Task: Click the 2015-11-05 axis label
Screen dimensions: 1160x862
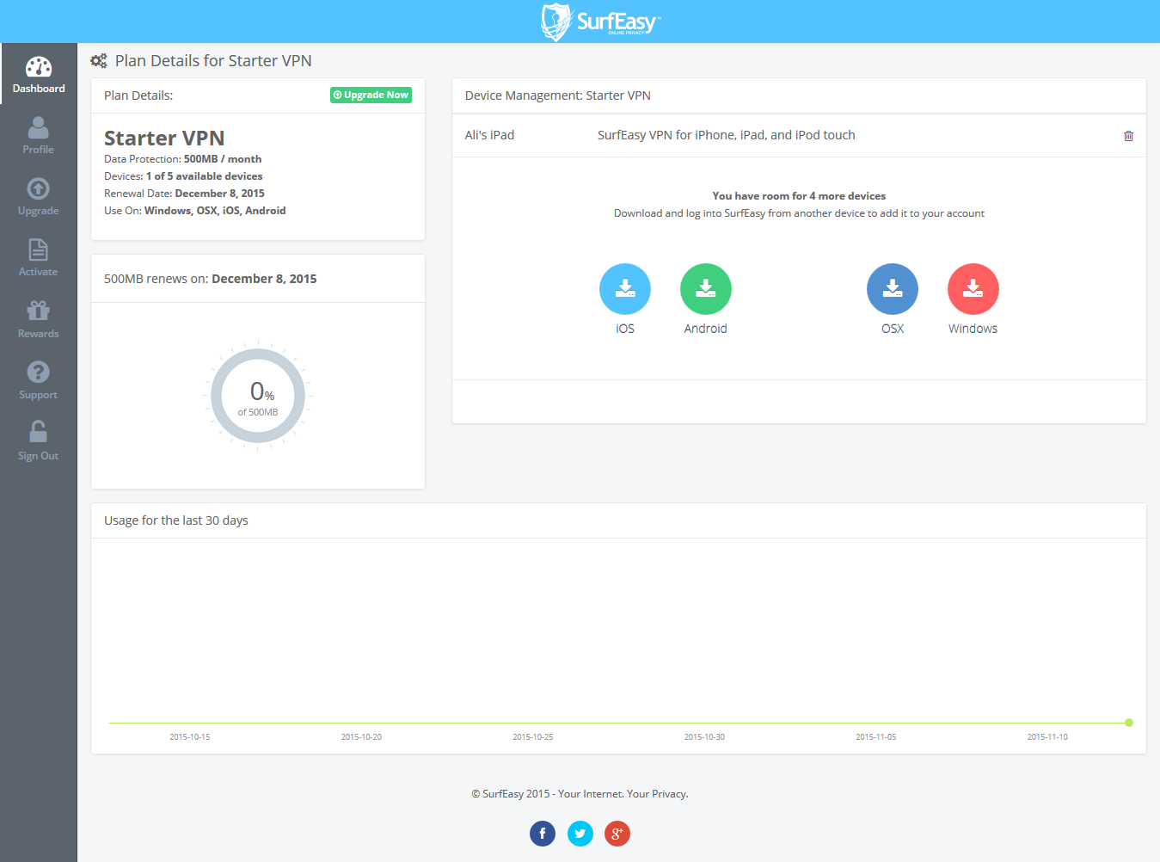Action: [x=876, y=737]
